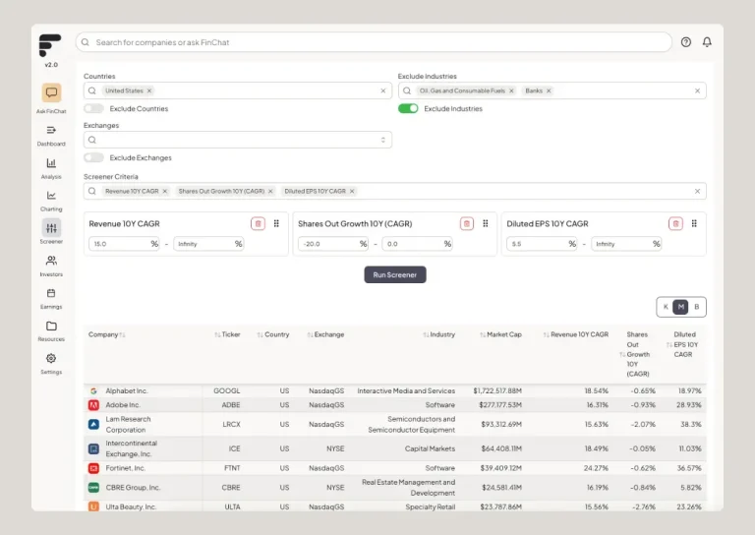The height and width of the screenshot is (535, 755).
Task: Open the Dashboard sidebar icon
Action: click(51, 130)
